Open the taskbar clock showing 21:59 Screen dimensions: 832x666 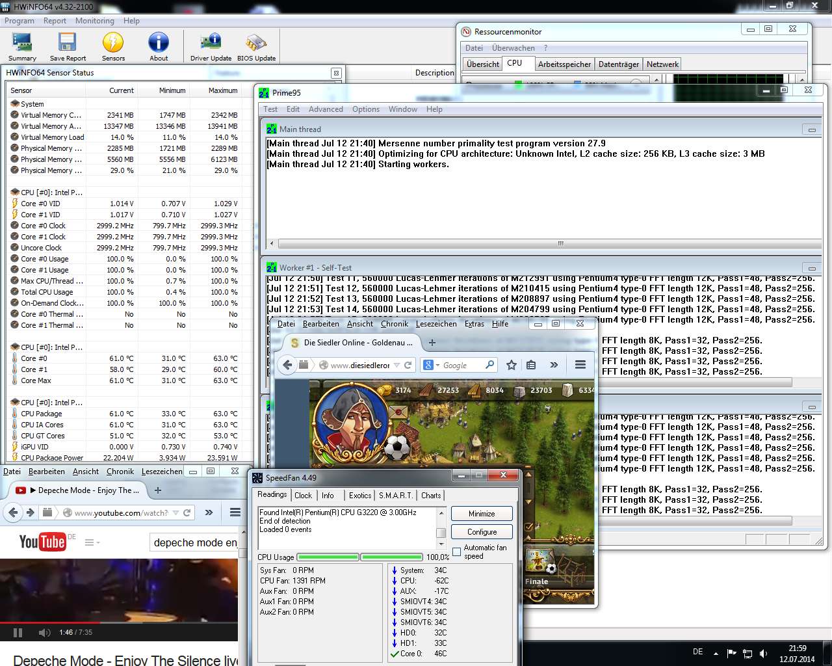[x=797, y=654]
